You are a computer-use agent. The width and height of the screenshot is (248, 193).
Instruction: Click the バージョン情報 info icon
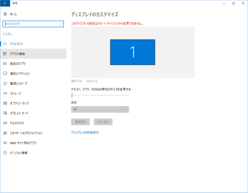point(5,153)
